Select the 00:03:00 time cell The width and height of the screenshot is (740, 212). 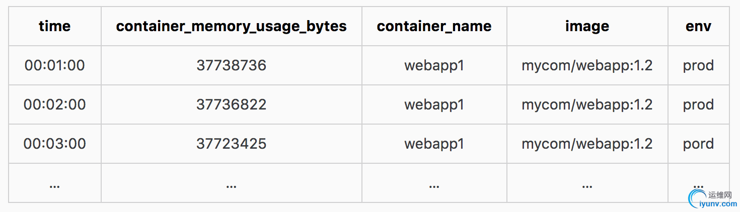(x=54, y=144)
